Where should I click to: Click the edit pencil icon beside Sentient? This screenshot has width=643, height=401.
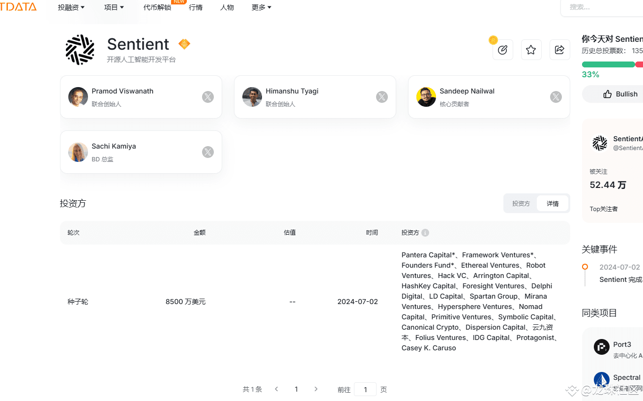502,50
